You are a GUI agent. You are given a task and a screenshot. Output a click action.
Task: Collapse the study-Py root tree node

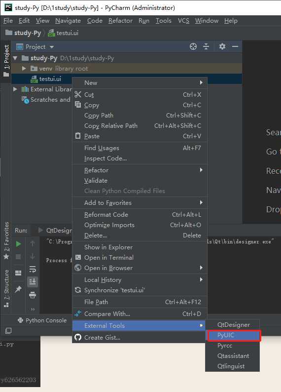tap(15, 58)
